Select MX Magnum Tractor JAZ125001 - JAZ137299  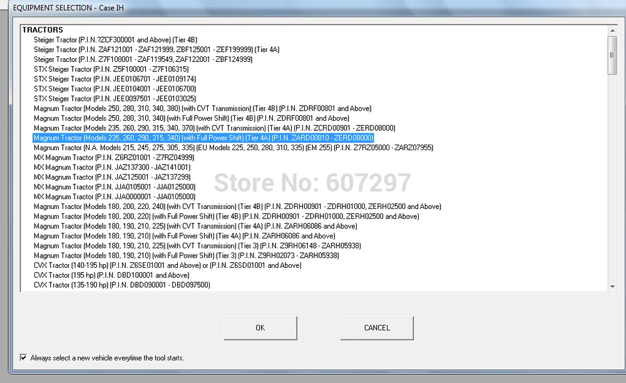point(112,177)
